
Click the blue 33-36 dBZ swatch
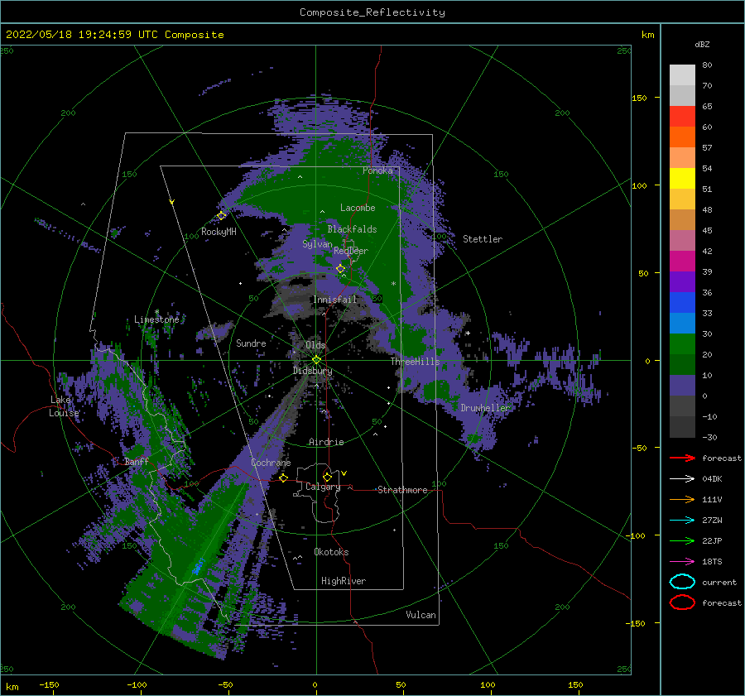click(x=682, y=303)
